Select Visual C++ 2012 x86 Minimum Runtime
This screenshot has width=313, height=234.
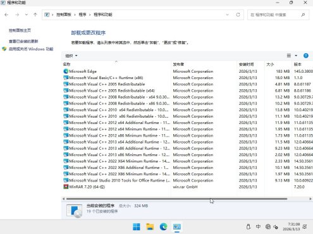(x=188, y=135)
